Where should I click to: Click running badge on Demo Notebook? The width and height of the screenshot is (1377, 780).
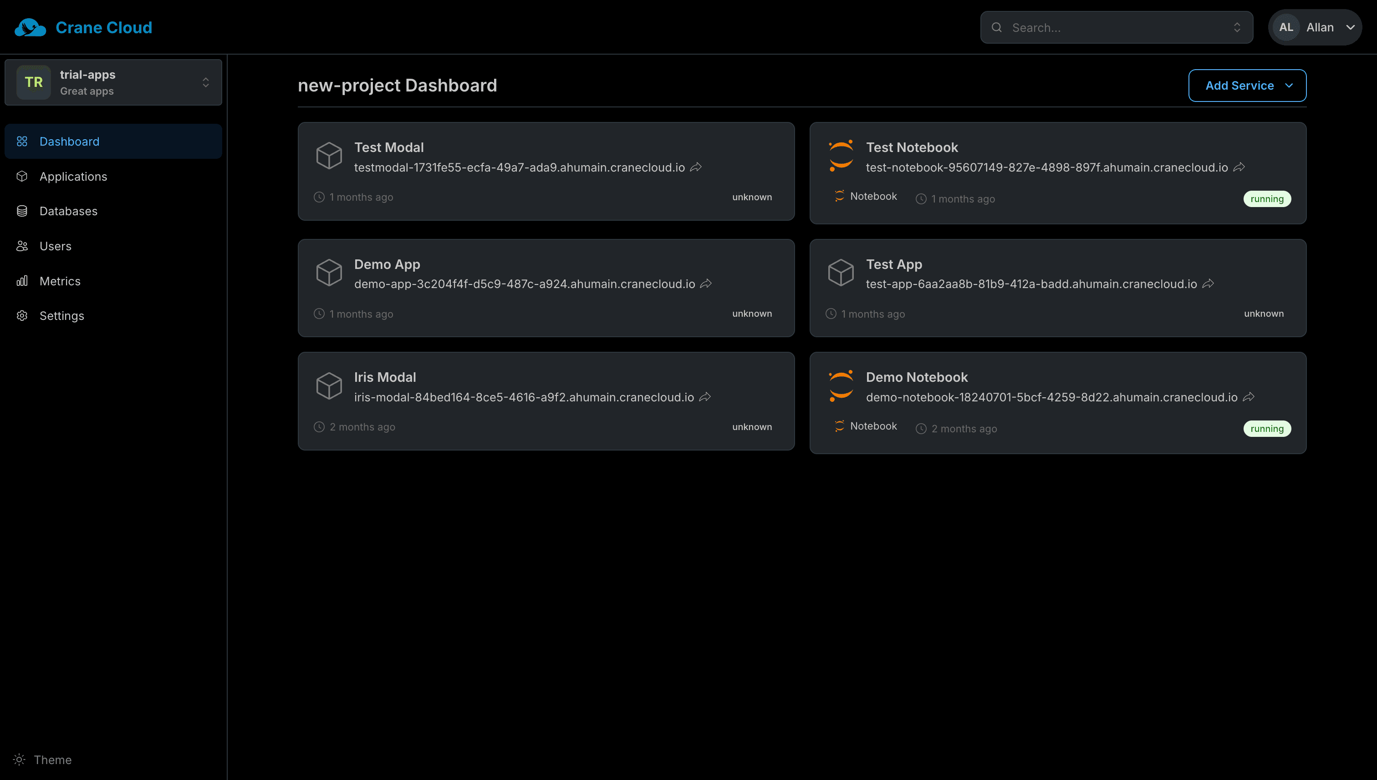[1267, 429]
